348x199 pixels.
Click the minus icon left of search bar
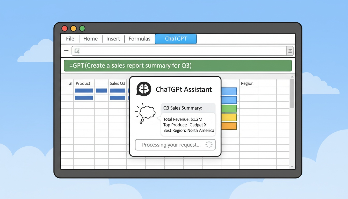coord(66,51)
